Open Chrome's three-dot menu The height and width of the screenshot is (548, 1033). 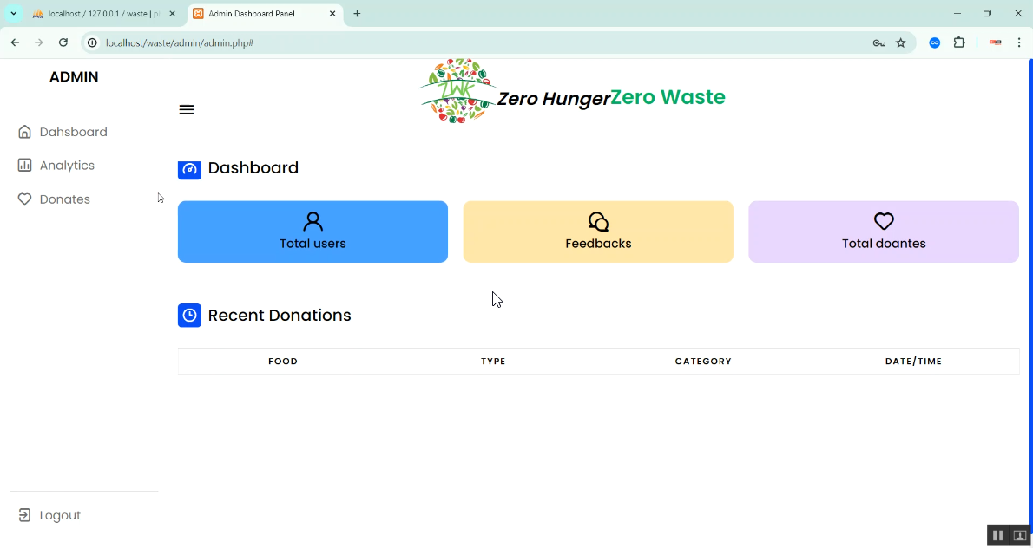point(1018,42)
